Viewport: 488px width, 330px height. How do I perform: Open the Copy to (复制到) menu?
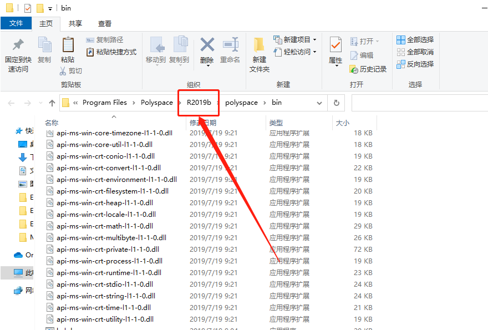pyautogui.click(x=179, y=52)
